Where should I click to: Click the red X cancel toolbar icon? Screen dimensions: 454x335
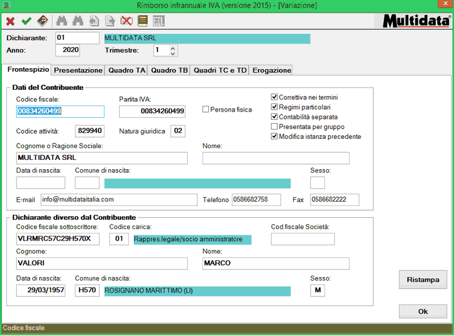point(11,21)
